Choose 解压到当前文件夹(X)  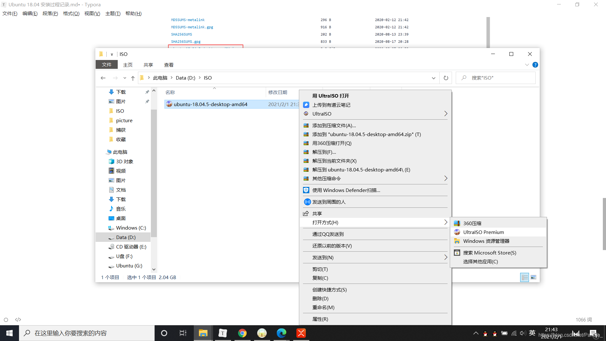coord(375,161)
